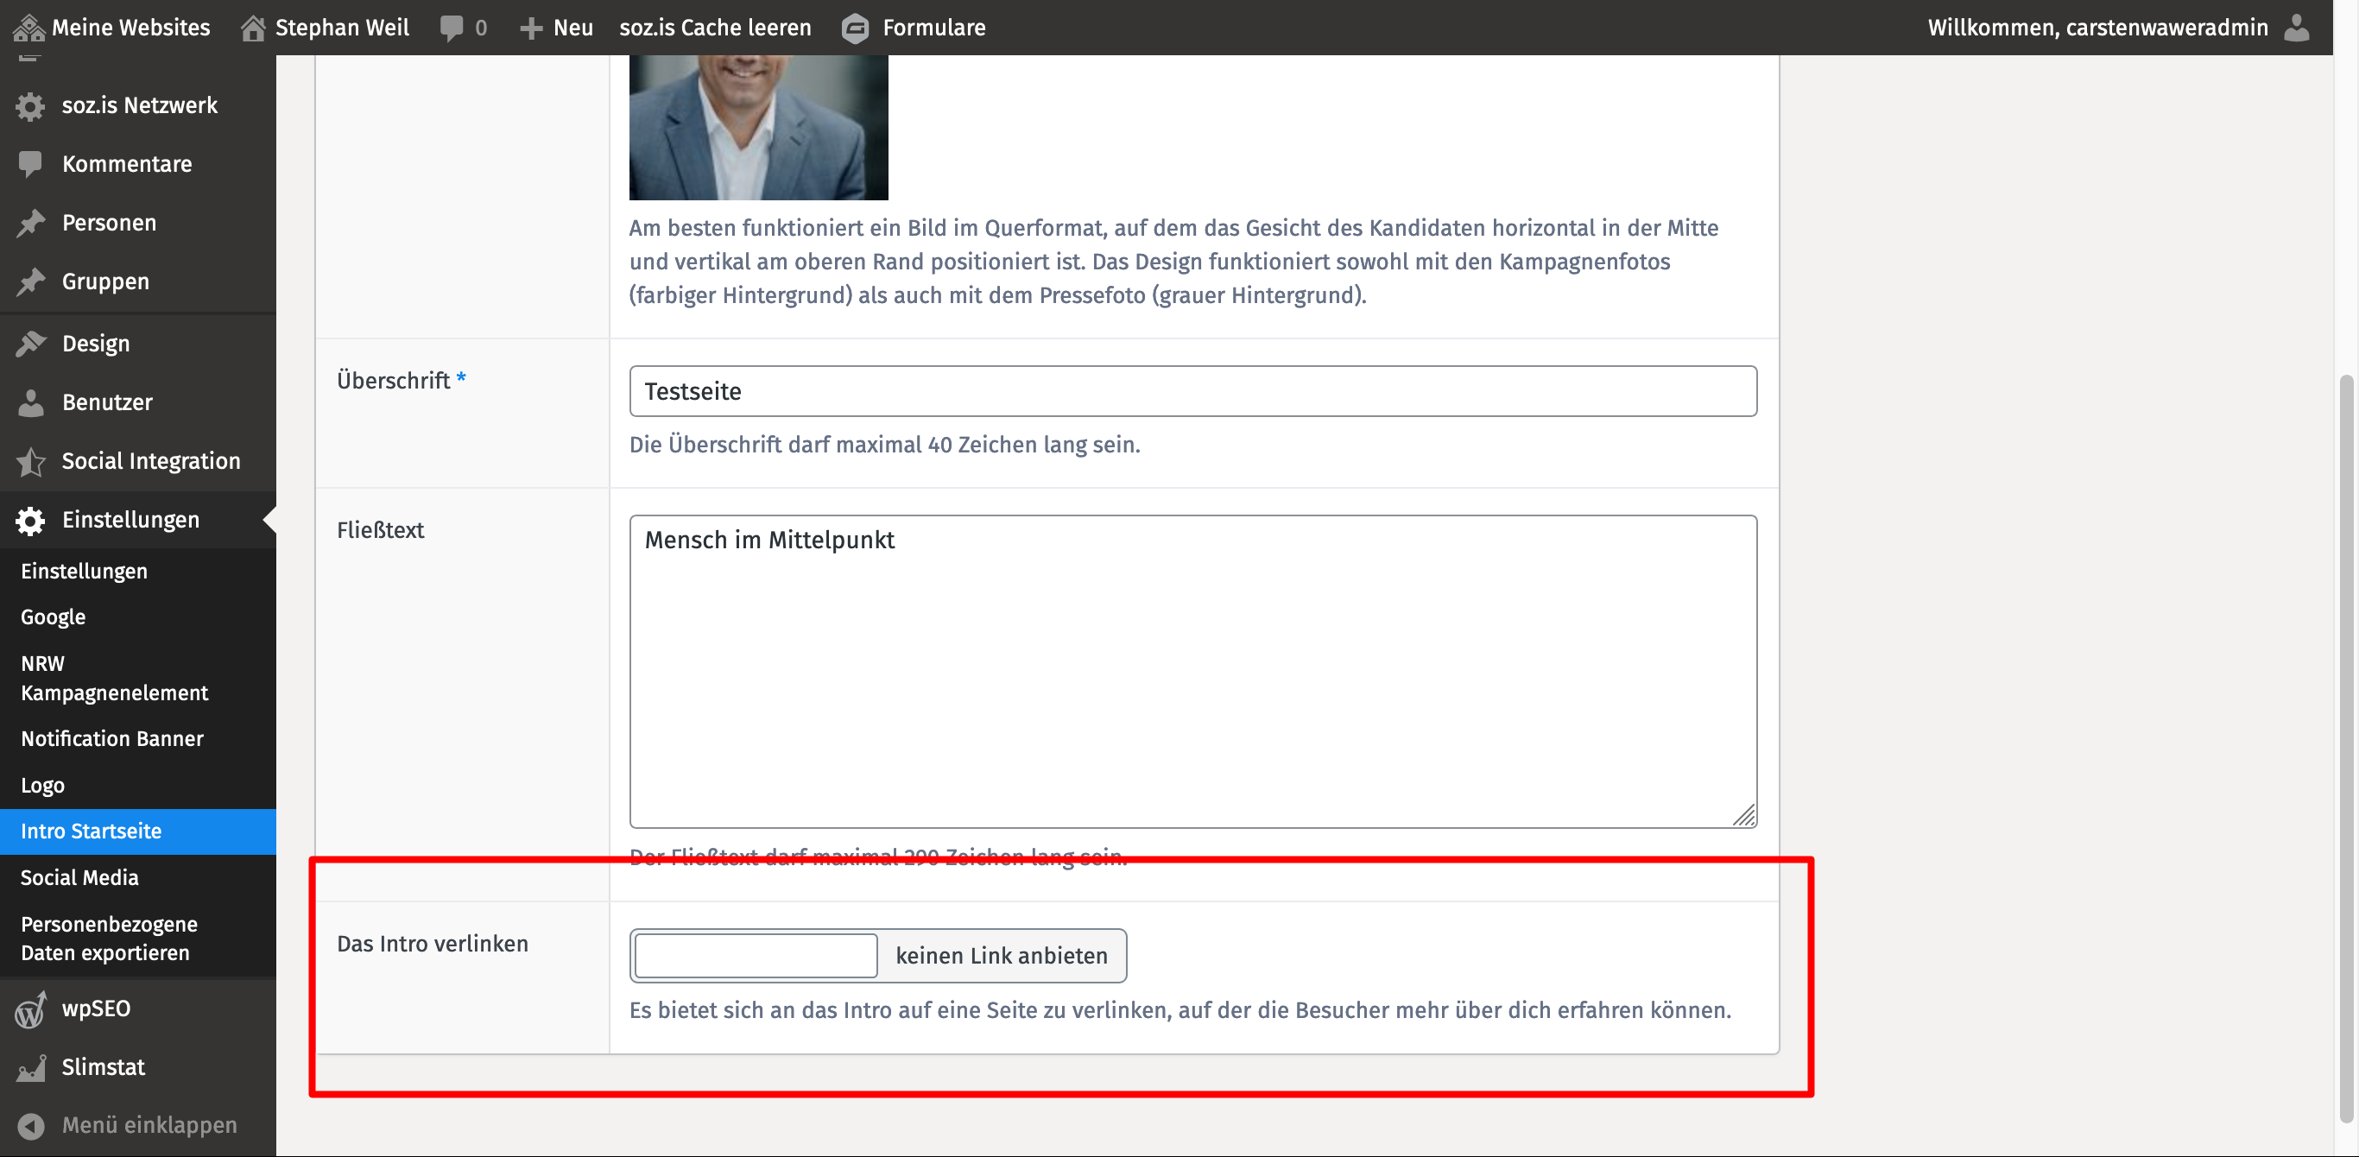Click the keinen Link anbieten button
Screen dimensions: 2359x1157
click(1001, 957)
